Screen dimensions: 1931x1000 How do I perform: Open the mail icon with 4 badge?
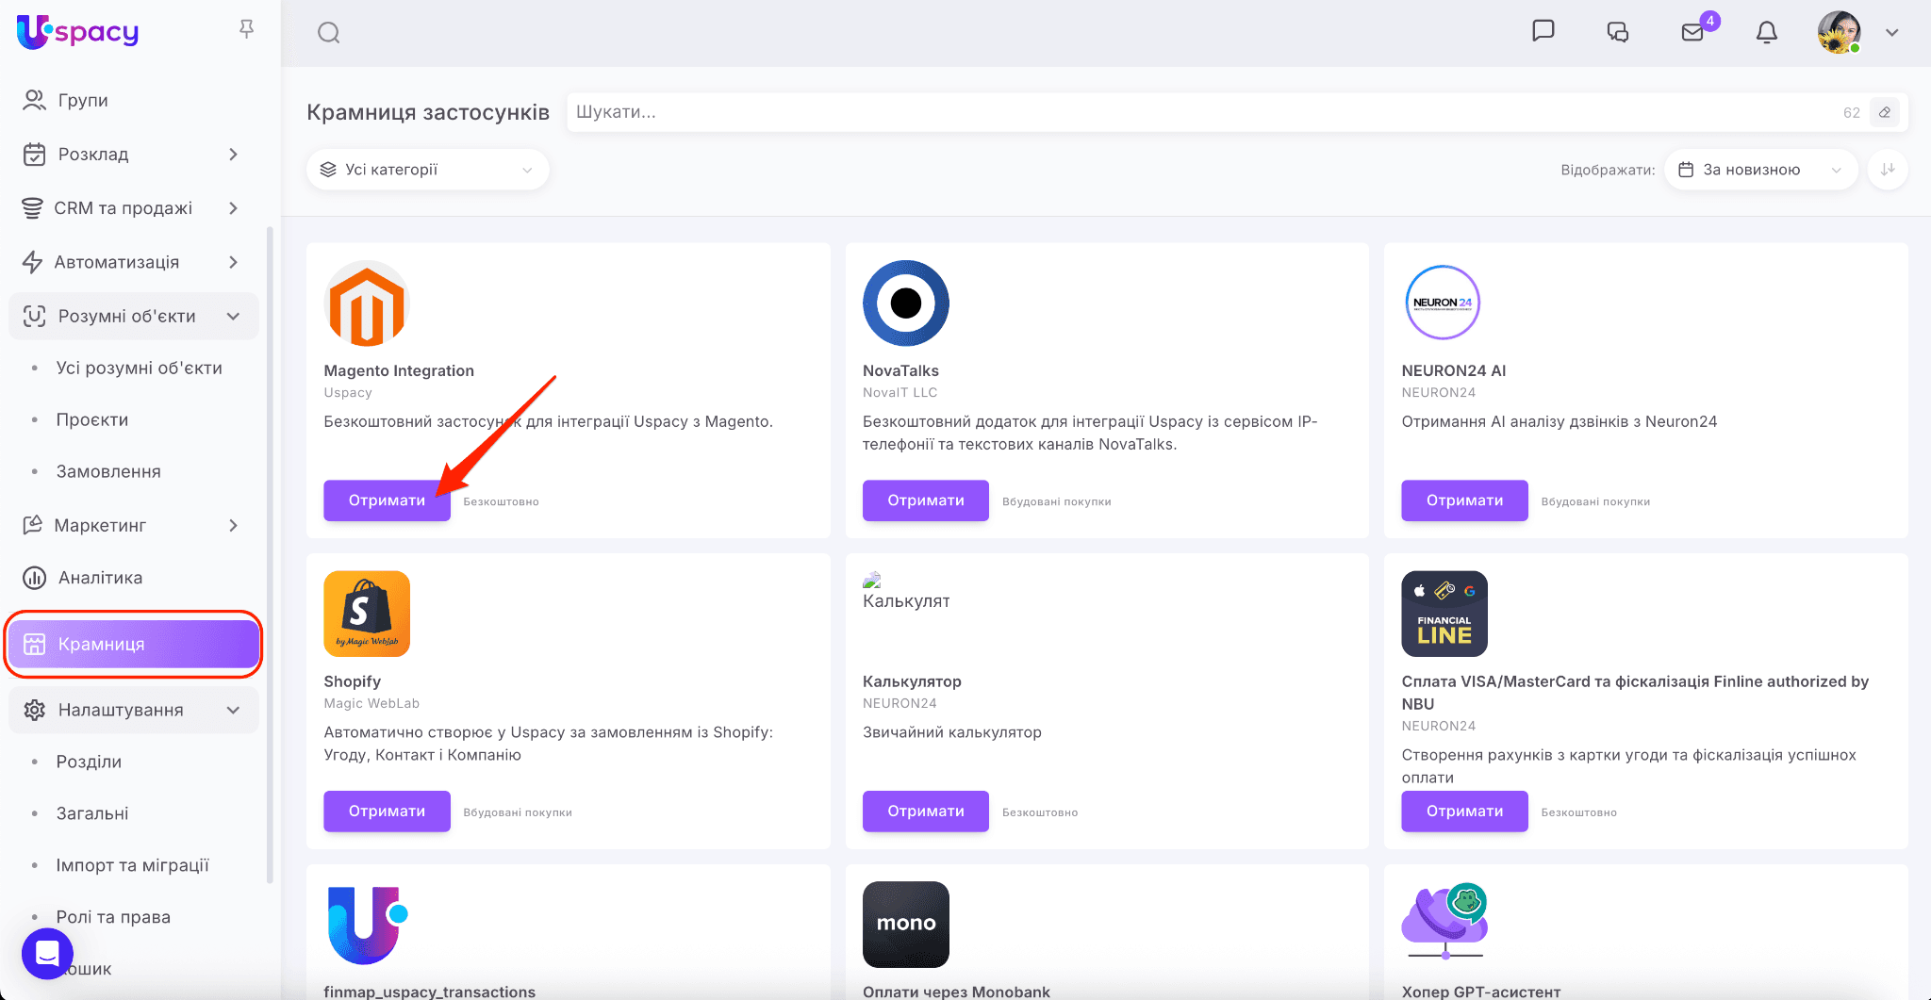1693,32
